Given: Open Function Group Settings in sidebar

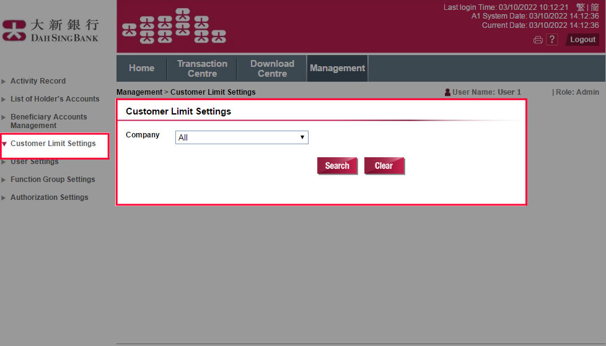Looking at the screenshot, I should coord(53,179).
